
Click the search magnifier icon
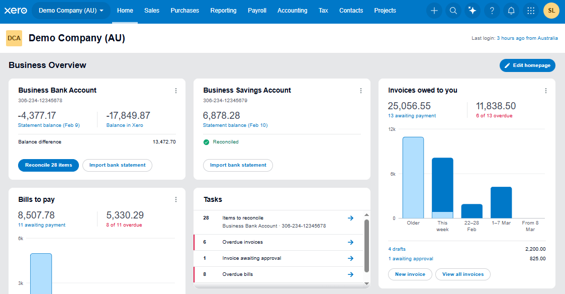point(453,11)
